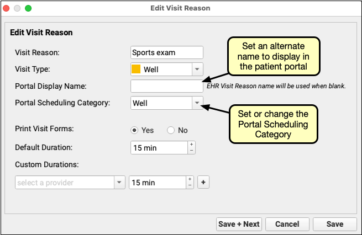Close the Edit Visit Reason window
362x235 pixels.
tap(8, 9)
